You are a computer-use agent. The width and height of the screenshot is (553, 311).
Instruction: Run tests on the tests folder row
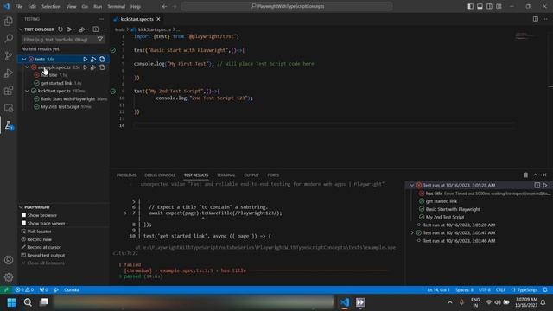pyautogui.click(x=85, y=60)
